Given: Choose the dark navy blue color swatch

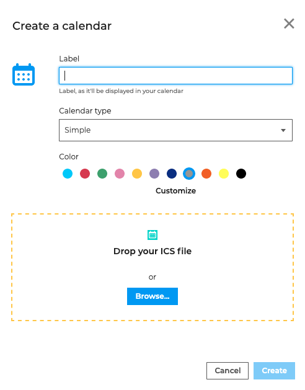Looking at the screenshot, I should click(x=172, y=174).
